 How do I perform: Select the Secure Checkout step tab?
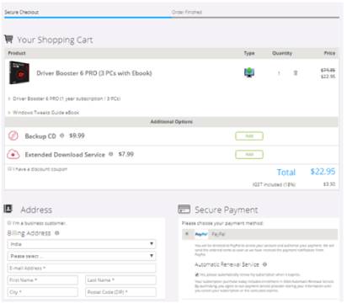(x=22, y=12)
